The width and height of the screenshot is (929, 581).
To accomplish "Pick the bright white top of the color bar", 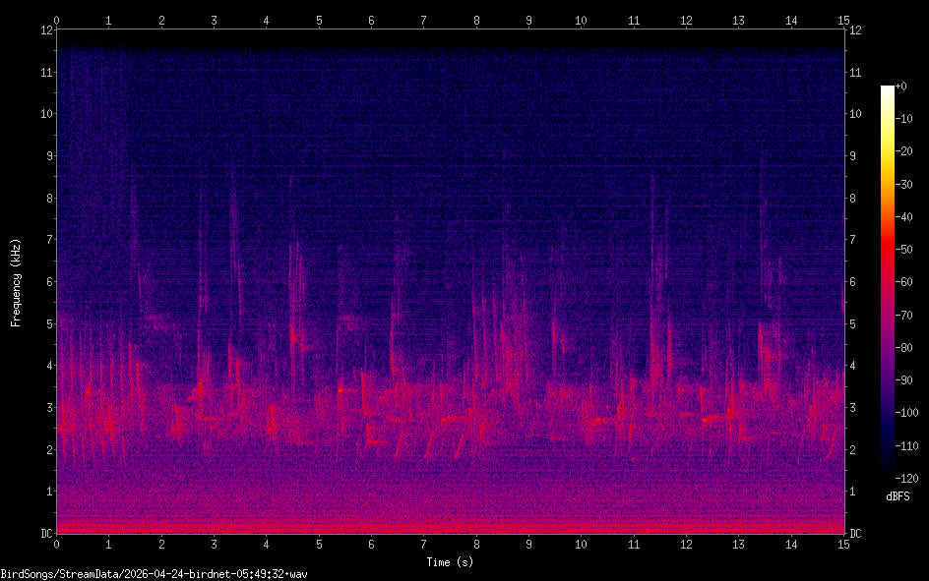I will [x=888, y=90].
